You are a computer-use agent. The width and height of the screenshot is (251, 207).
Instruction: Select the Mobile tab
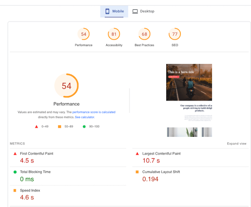click(114, 11)
